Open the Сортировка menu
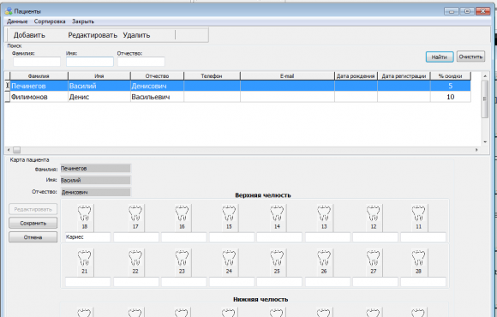497x317 pixels. (x=50, y=21)
